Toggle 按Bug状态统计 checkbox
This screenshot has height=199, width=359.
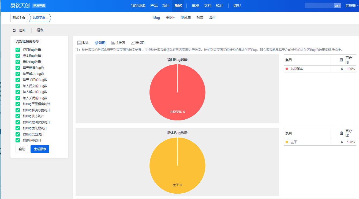point(18,116)
